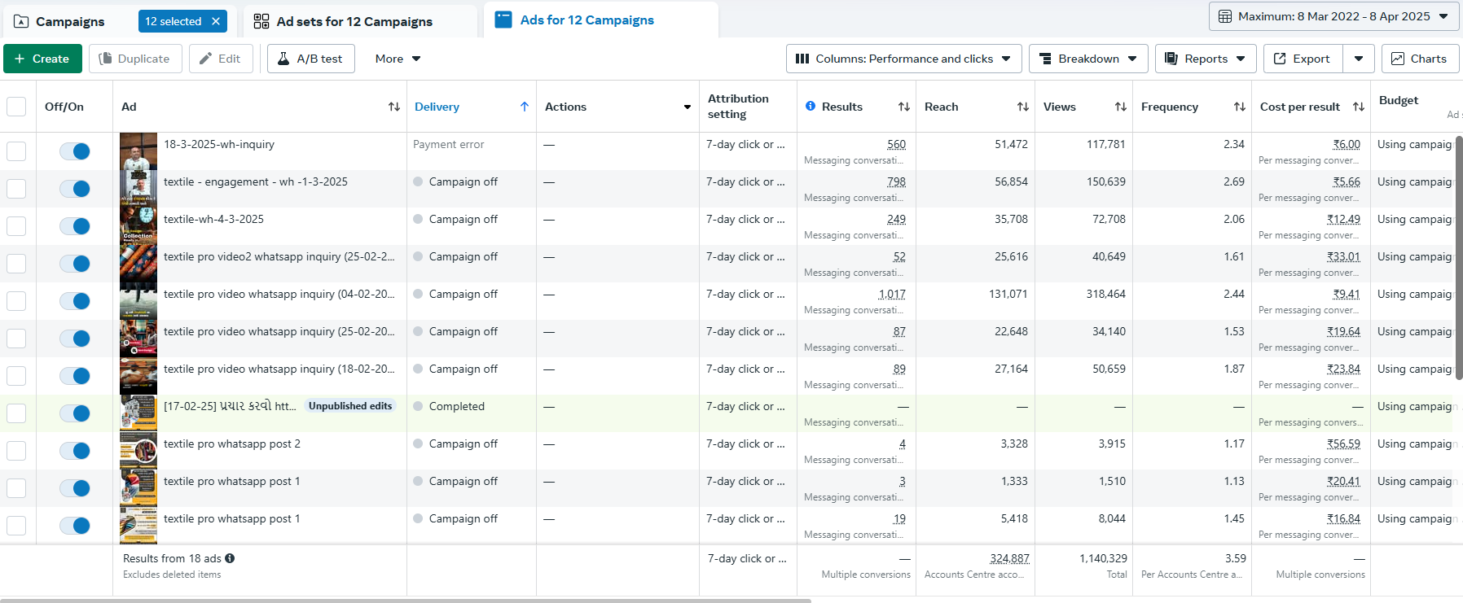Click the Results info icon
This screenshot has width=1463, height=603.
point(811,106)
